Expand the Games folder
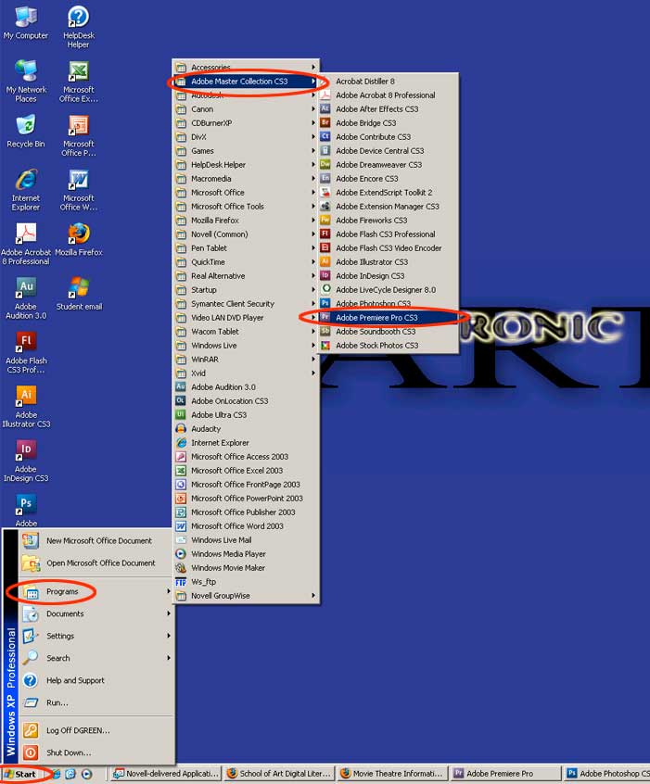This screenshot has height=784, width=650. coord(247,150)
